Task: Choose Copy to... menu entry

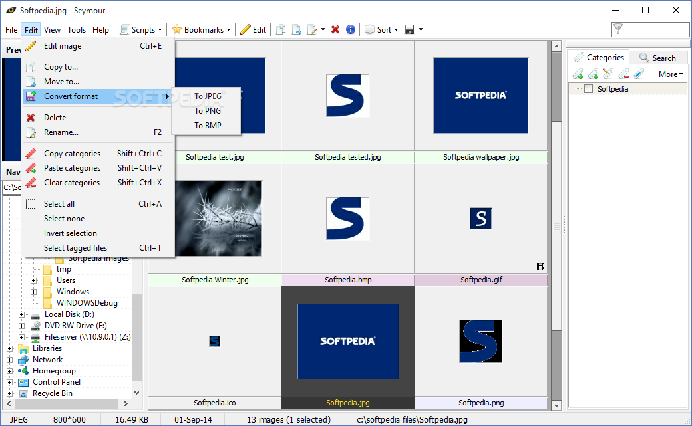Action: (x=98, y=67)
